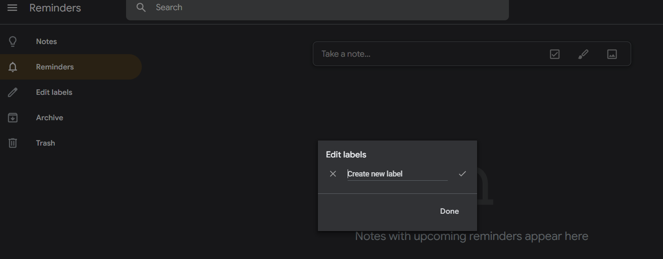Click the Edit labels pencil icon
663x259 pixels.
(x=13, y=92)
